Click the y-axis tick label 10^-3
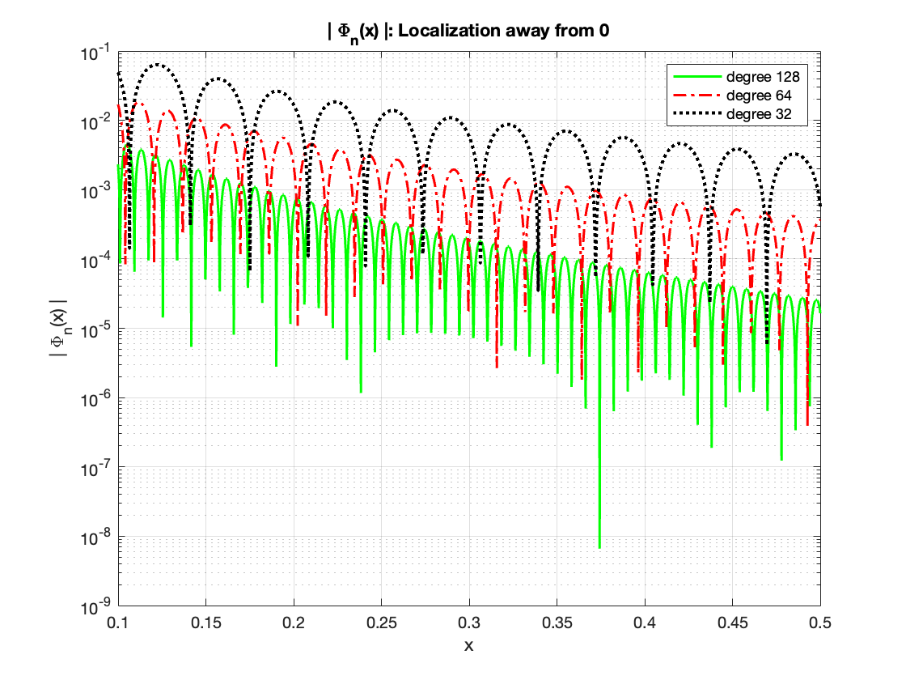 coord(98,190)
